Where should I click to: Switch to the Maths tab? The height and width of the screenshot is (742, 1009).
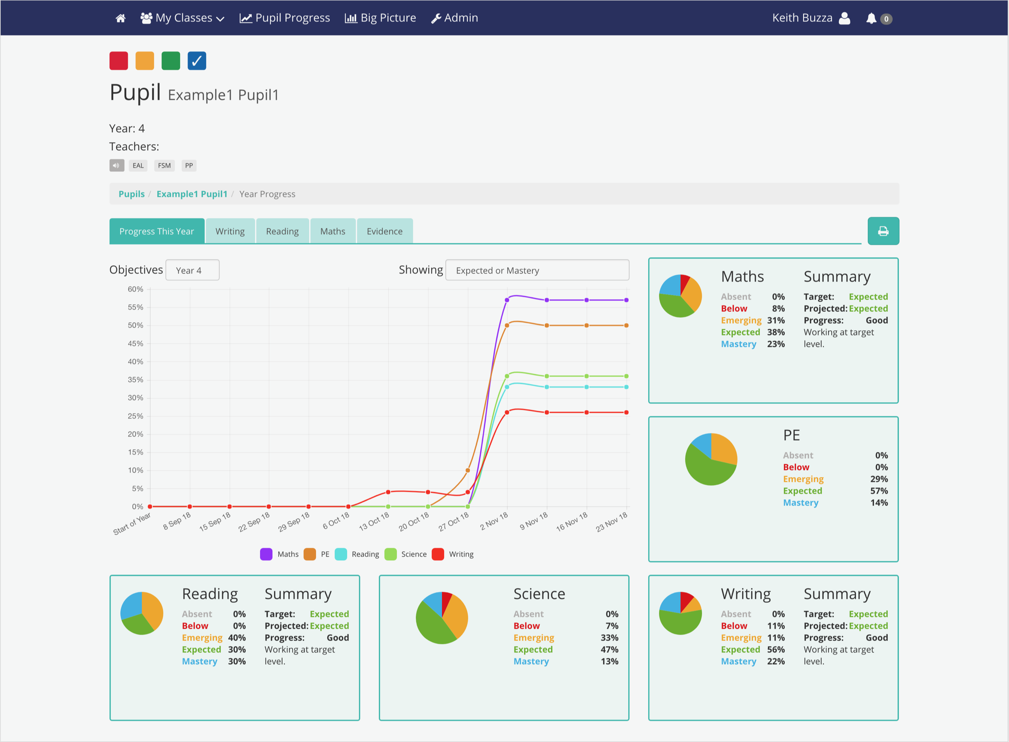click(332, 231)
